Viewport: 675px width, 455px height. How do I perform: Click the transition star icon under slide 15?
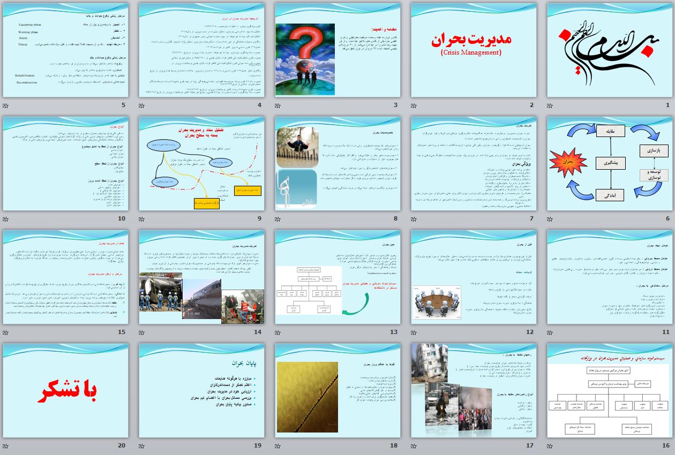[5, 332]
